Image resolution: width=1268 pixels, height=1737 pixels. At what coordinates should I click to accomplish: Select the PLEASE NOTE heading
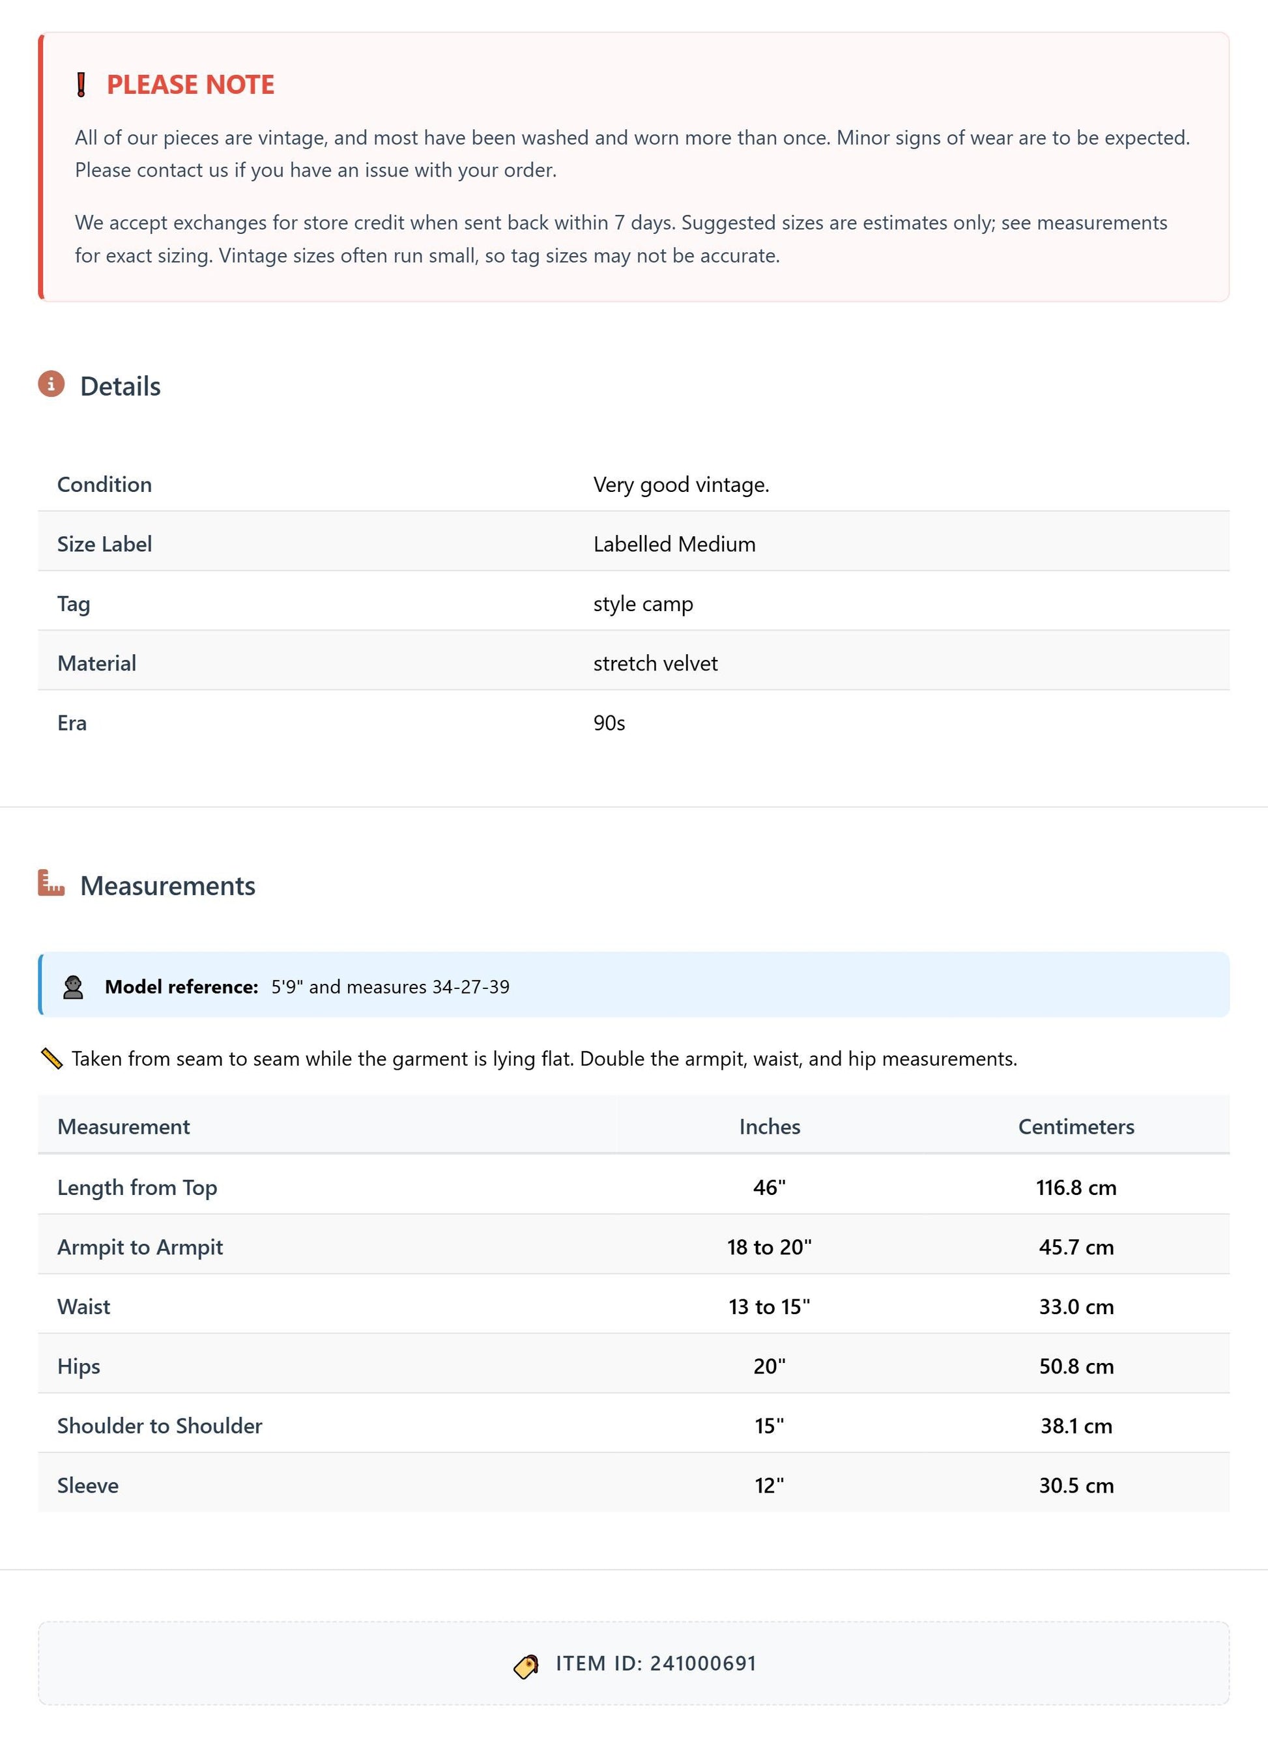pyautogui.click(x=190, y=85)
